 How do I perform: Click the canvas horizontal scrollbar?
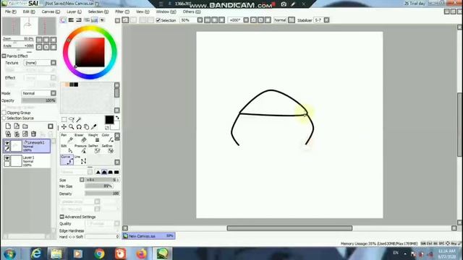[289, 228]
